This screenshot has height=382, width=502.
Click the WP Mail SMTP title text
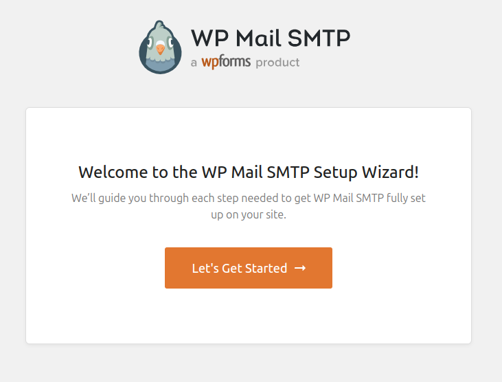(x=271, y=38)
